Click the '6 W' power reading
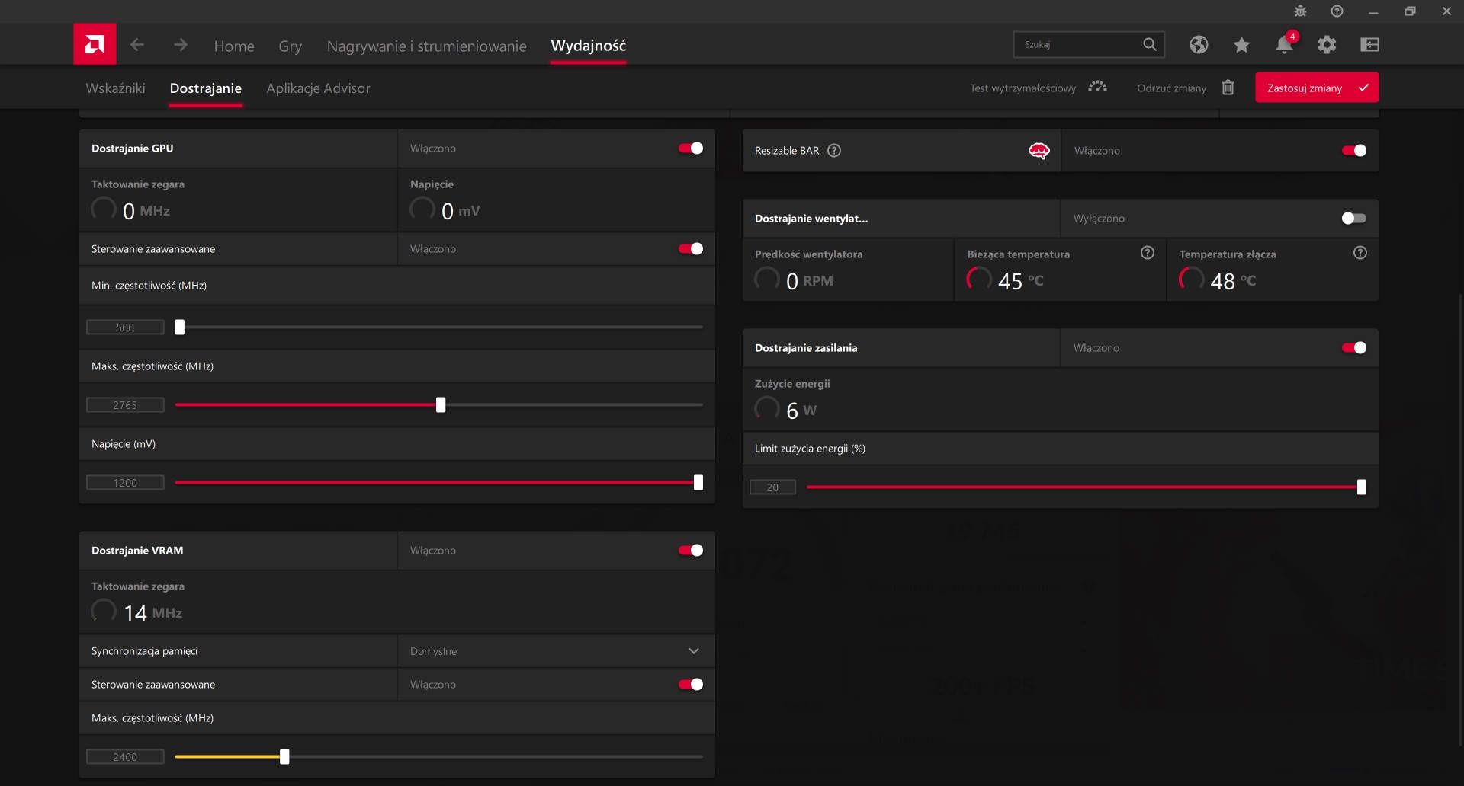The height and width of the screenshot is (786, 1464). pos(801,411)
